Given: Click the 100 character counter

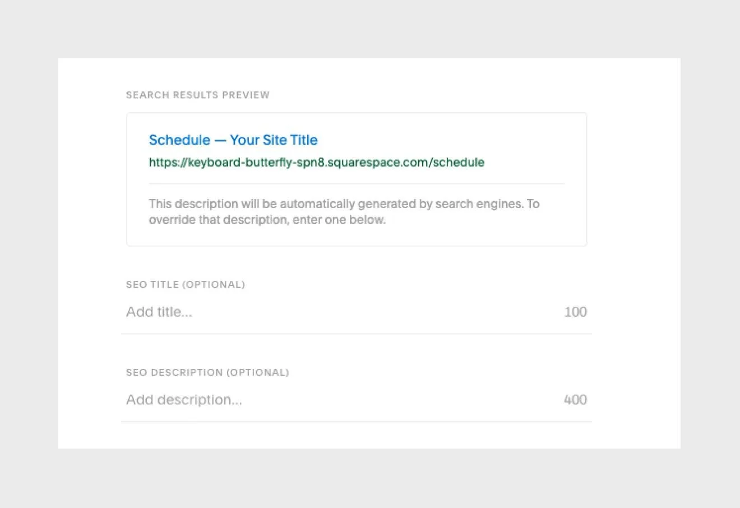Looking at the screenshot, I should (x=575, y=312).
